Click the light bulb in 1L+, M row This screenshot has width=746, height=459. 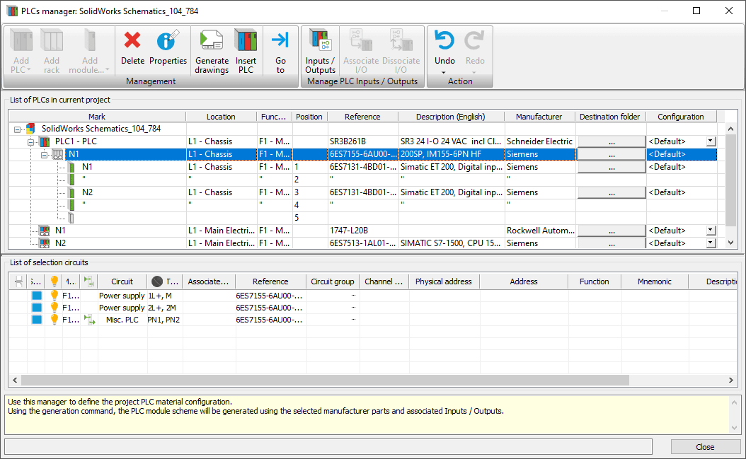[x=54, y=296]
